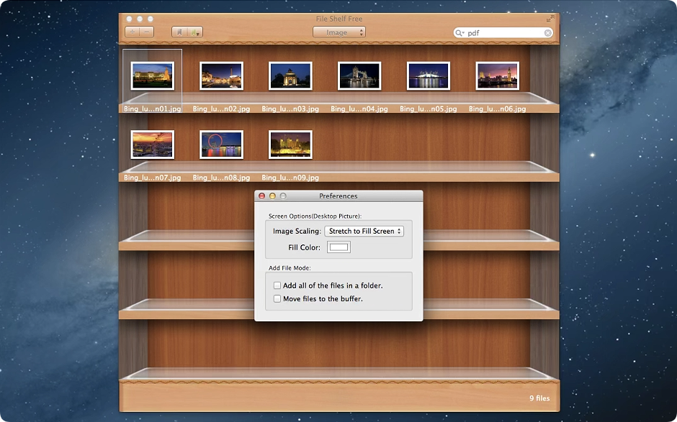
Task: Select sunset thumbnail n07
Action: click(x=153, y=145)
